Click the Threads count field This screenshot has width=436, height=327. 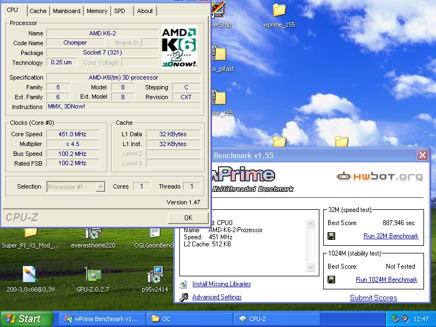[x=192, y=186]
